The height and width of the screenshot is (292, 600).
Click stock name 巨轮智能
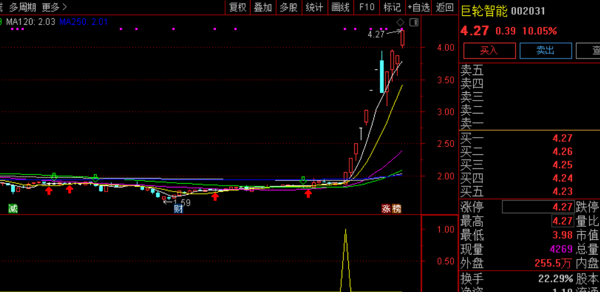tap(484, 11)
